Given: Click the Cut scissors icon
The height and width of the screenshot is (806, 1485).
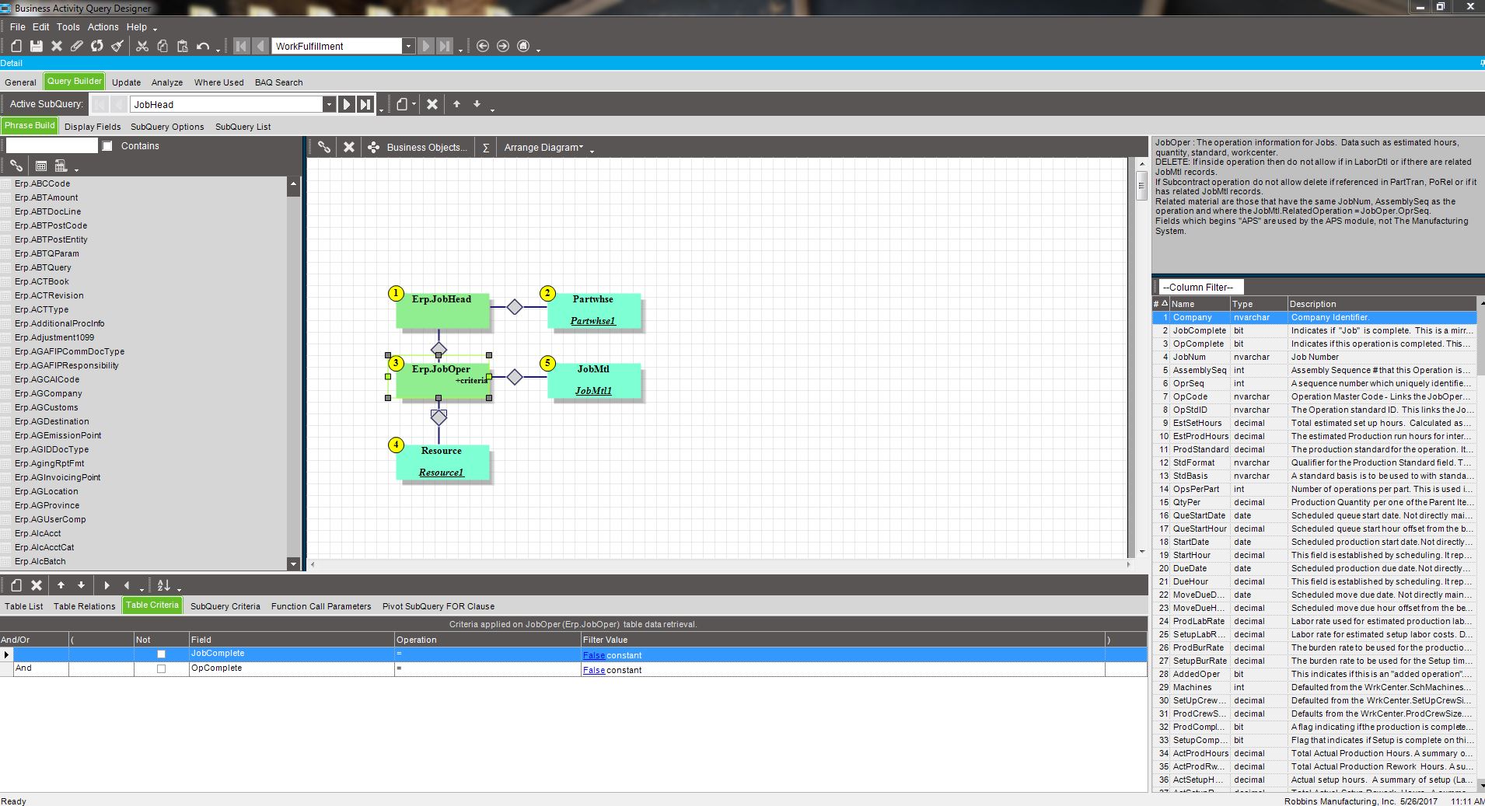Looking at the screenshot, I should pos(142,46).
